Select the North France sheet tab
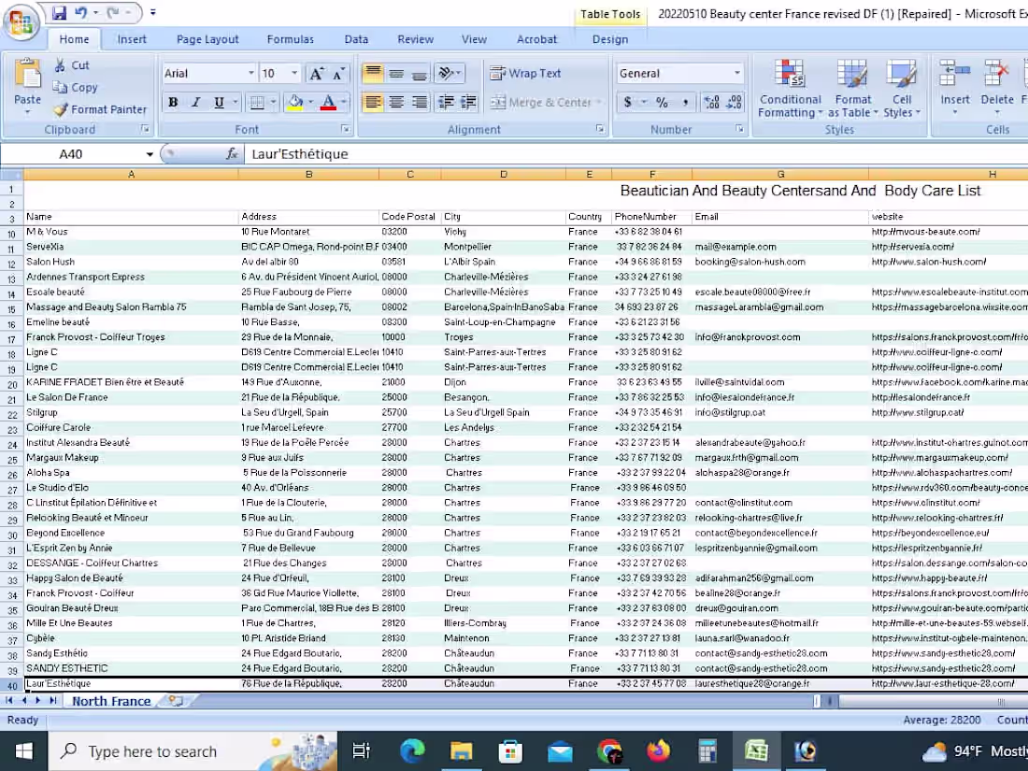1028x771 pixels. tap(111, 701)
